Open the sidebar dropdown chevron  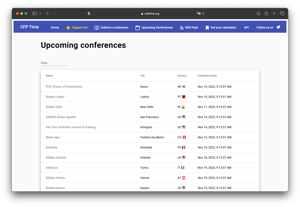pos(40,14)
